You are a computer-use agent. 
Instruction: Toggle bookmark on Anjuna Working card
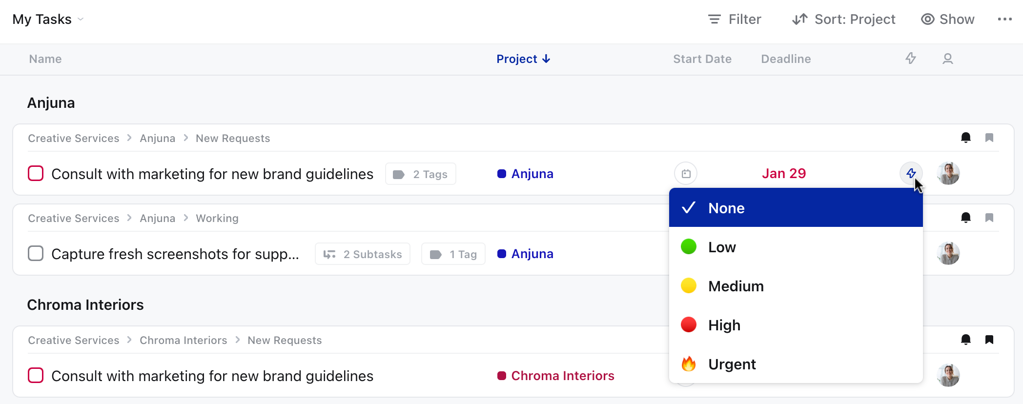point(989,218)
